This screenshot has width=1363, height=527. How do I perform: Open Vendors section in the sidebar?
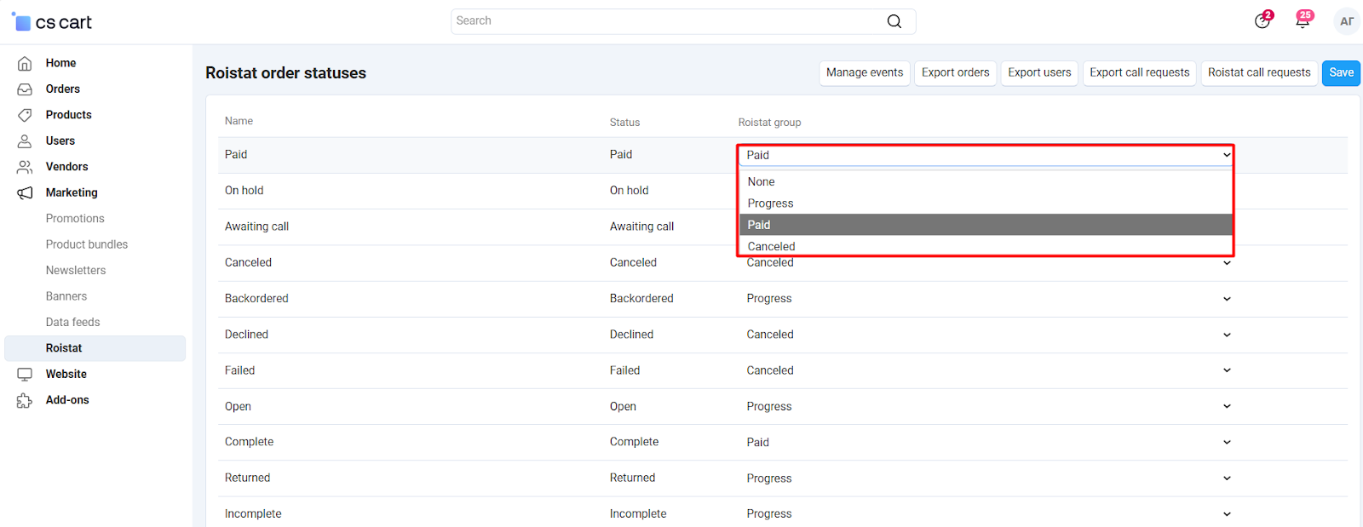pyautogui.click(x=67, y=167)
